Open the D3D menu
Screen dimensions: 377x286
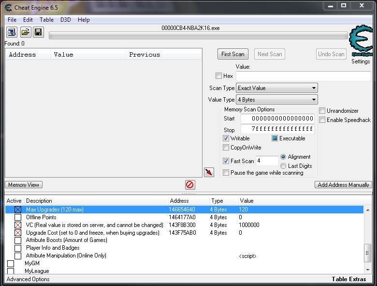(65, 20)
